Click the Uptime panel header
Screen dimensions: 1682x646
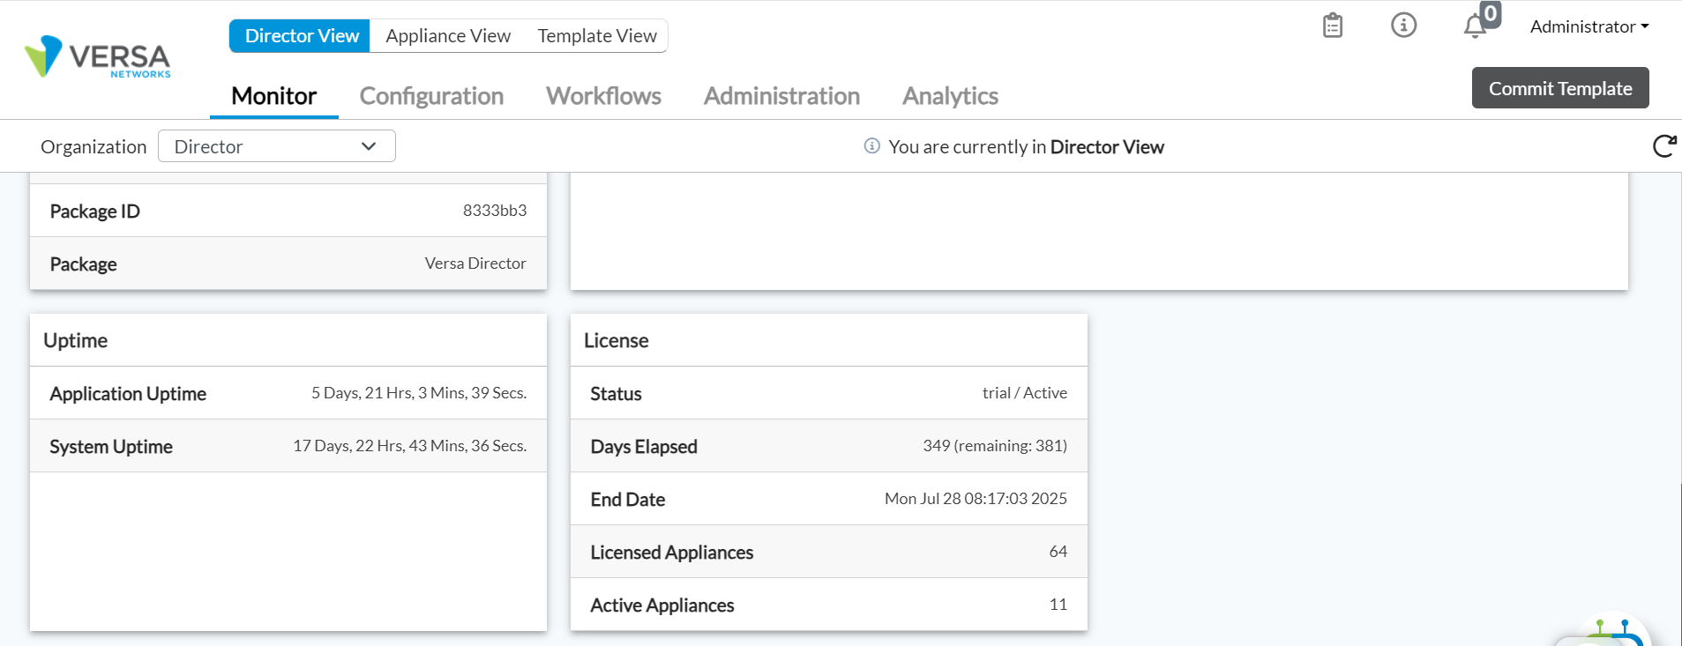click(288, 340)
